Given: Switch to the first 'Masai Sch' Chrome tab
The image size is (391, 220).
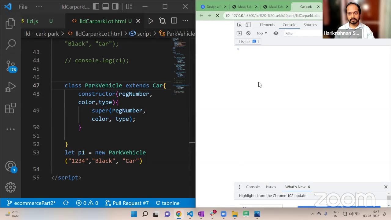Looking at the screenshot, I should coord(245,7).
